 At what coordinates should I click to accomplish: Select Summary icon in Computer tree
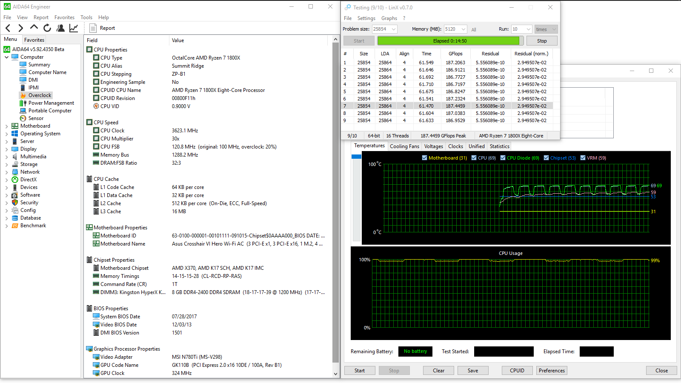(23, 65)
